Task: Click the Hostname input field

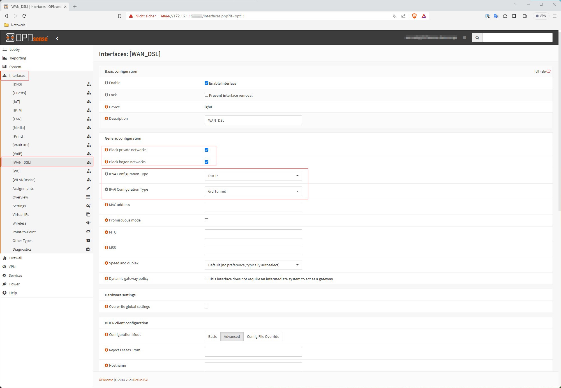Action: tap(253, 367)
